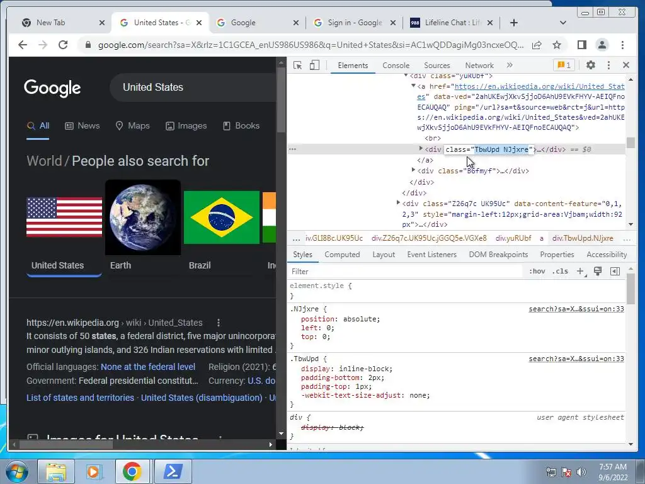The image size is (645, 484).
Task: Toggle the device toolbar icon
Action: (x=314, y=65)
